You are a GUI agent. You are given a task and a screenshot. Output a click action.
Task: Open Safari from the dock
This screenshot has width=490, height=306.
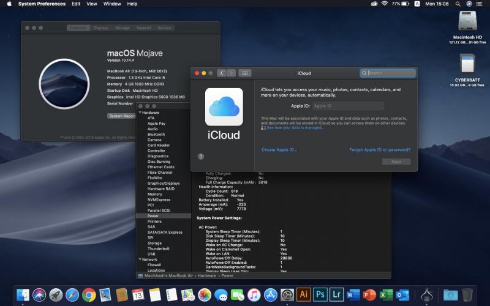pyautogui.click(x=72, y=295)
